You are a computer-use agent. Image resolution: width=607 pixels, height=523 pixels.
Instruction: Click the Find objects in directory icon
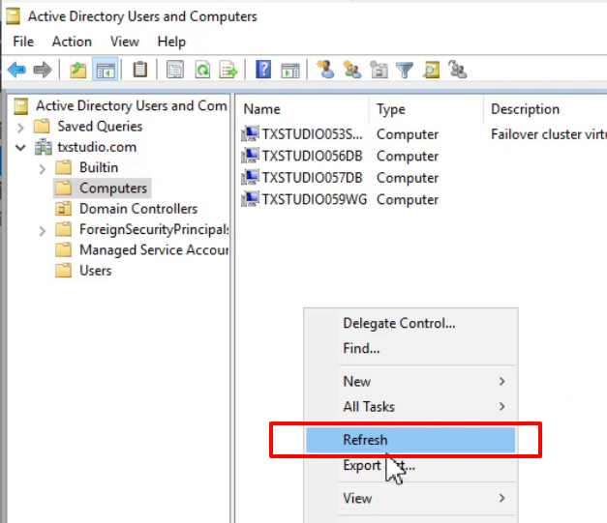pyautogui.click(x=431, y=70)
